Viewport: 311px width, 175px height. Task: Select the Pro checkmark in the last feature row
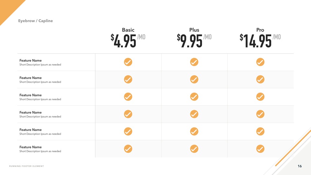[260, 149]
